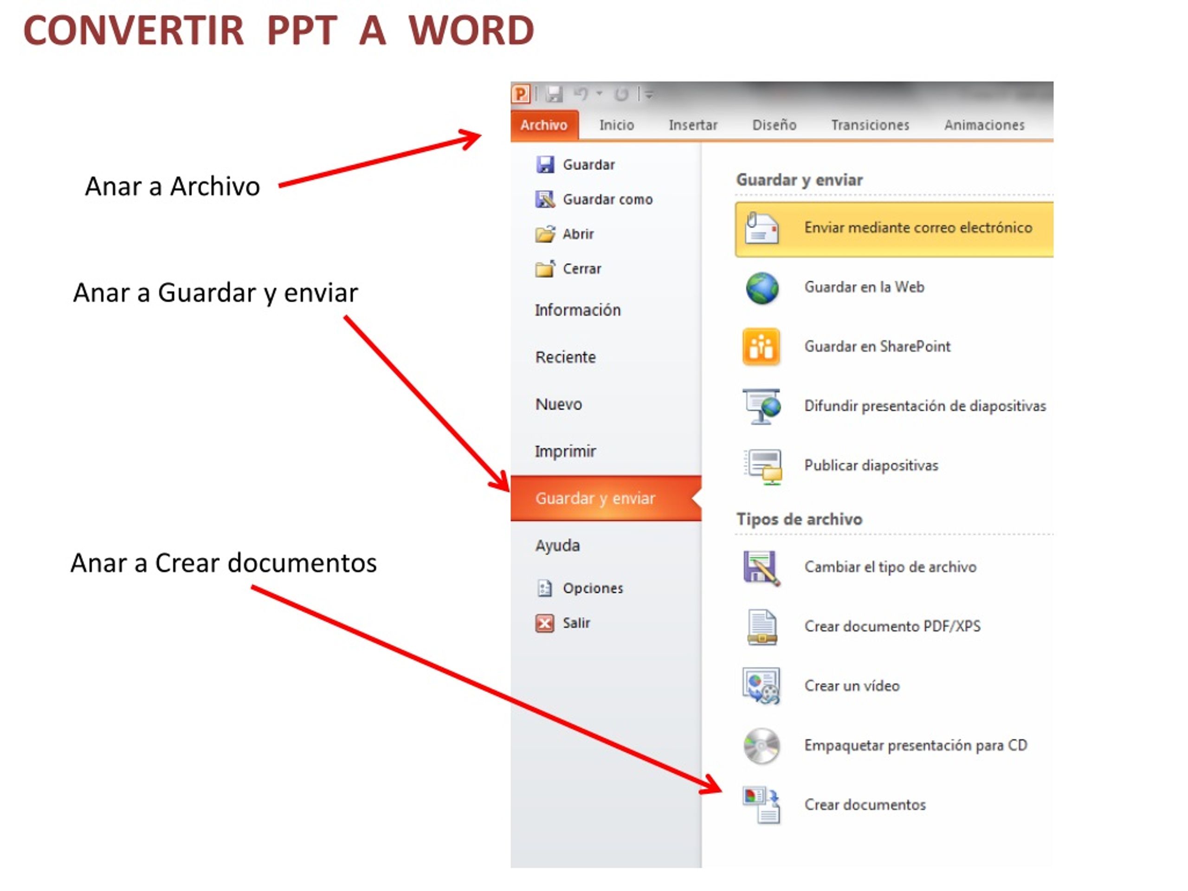
Task: Open the Ayuda section
Action: (557, 546)
